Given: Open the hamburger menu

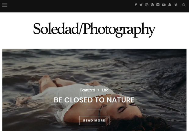Looking at the screenshot, I should click(5, 5).
